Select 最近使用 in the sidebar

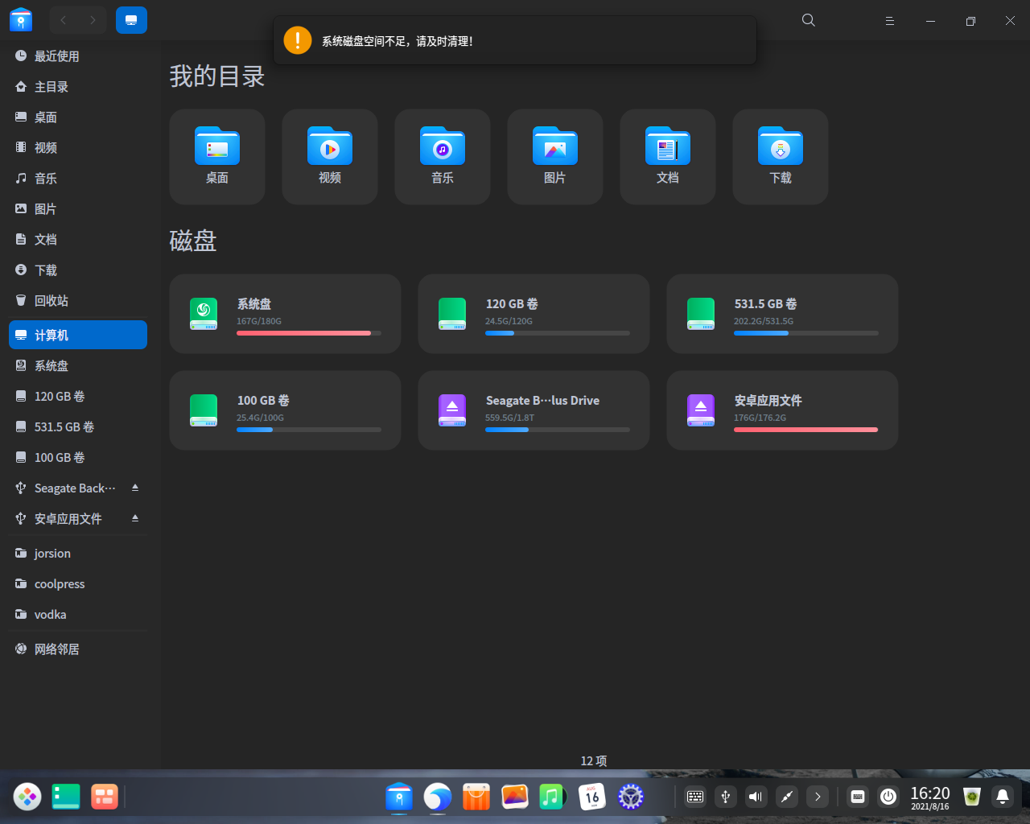56,56
